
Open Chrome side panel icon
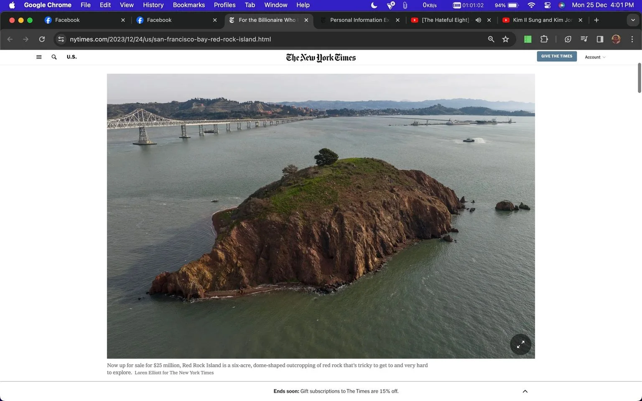pyautogui.click(x=600, y=39)
